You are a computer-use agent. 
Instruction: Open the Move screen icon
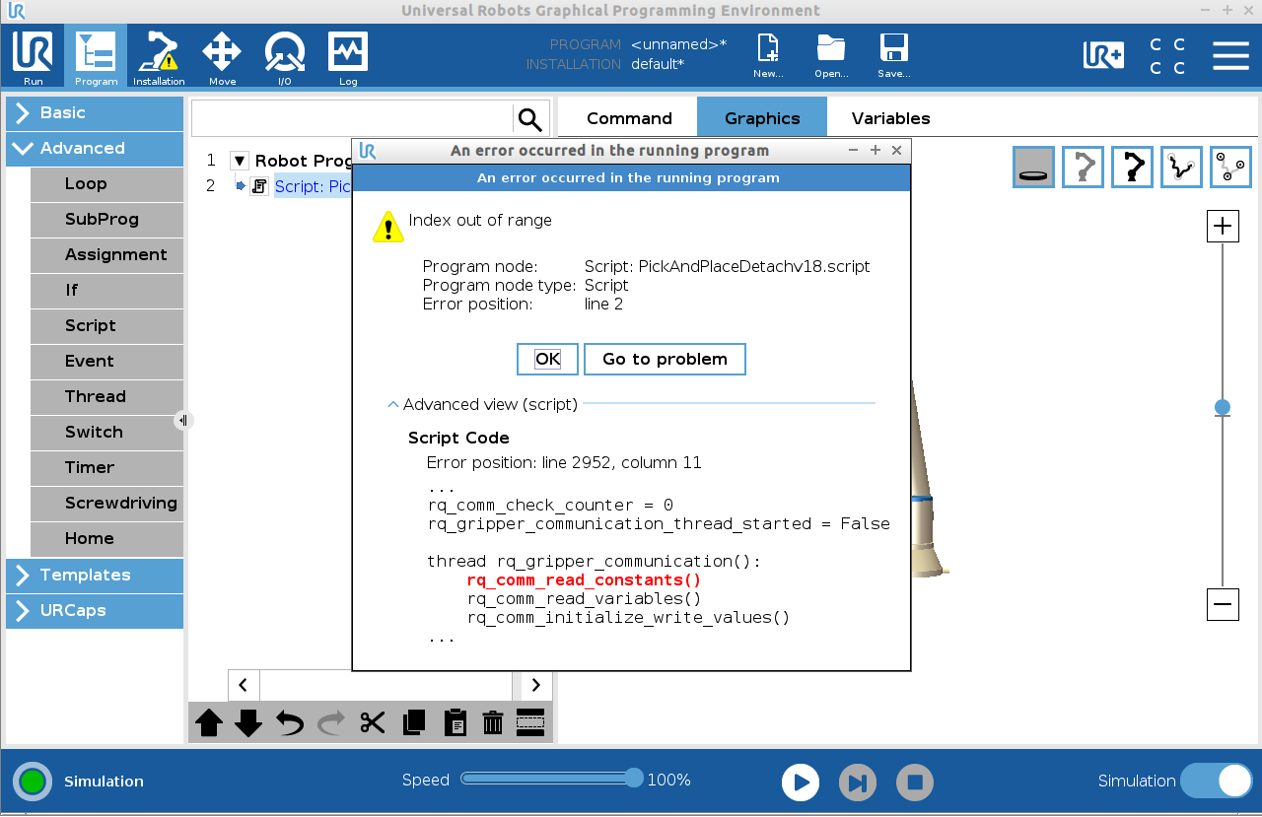click(222, 57)
